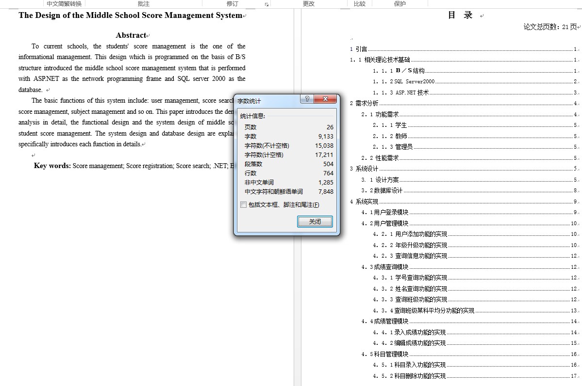This screenshot has width=582, height=386.
Task: Click the 关闭 button in word count dialog
Action: 315,221
